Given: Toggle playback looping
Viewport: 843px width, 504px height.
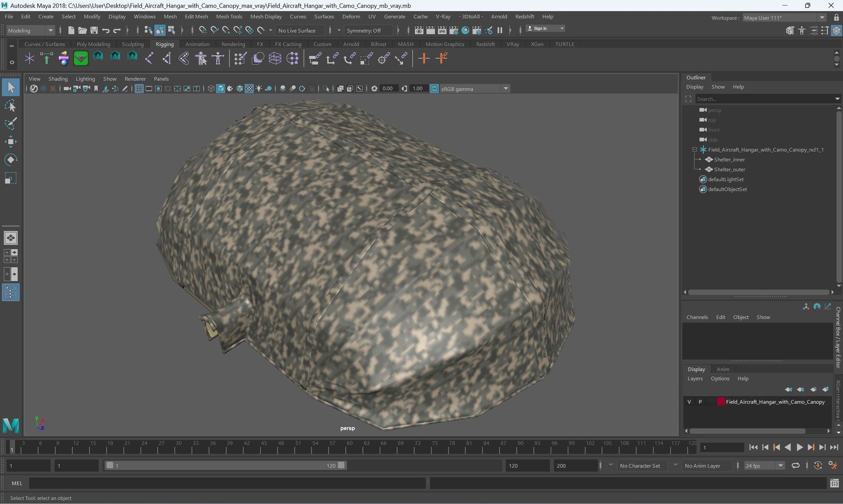Looking at the screenshot, I should point(795,465).
